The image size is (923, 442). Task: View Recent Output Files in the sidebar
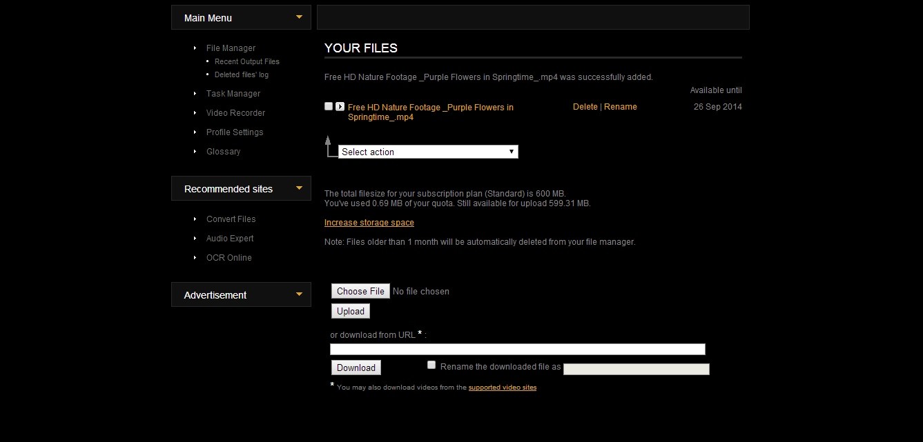pos(246,61)
